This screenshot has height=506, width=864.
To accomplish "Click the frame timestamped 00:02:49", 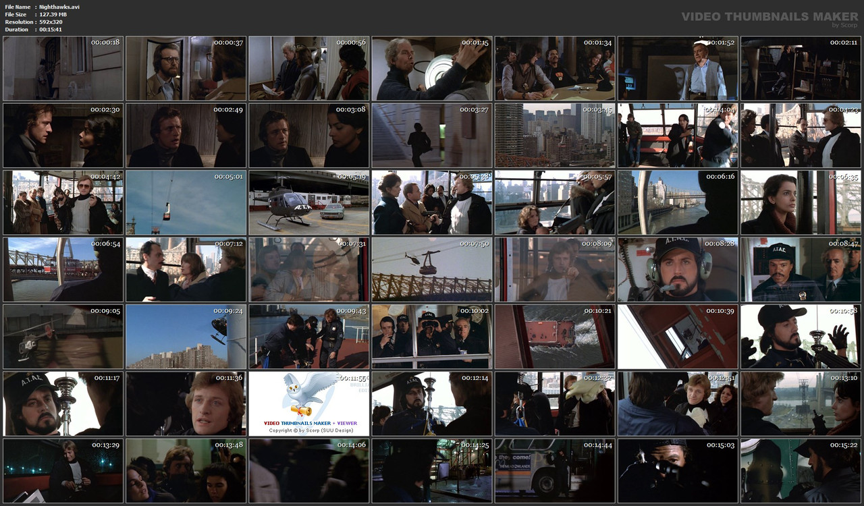I will tap(186, 135).
